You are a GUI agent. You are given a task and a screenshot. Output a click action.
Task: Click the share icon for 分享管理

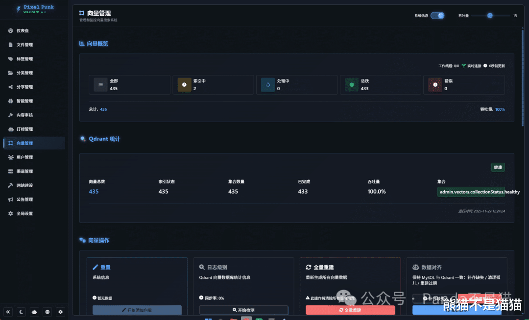click(10, 87)
